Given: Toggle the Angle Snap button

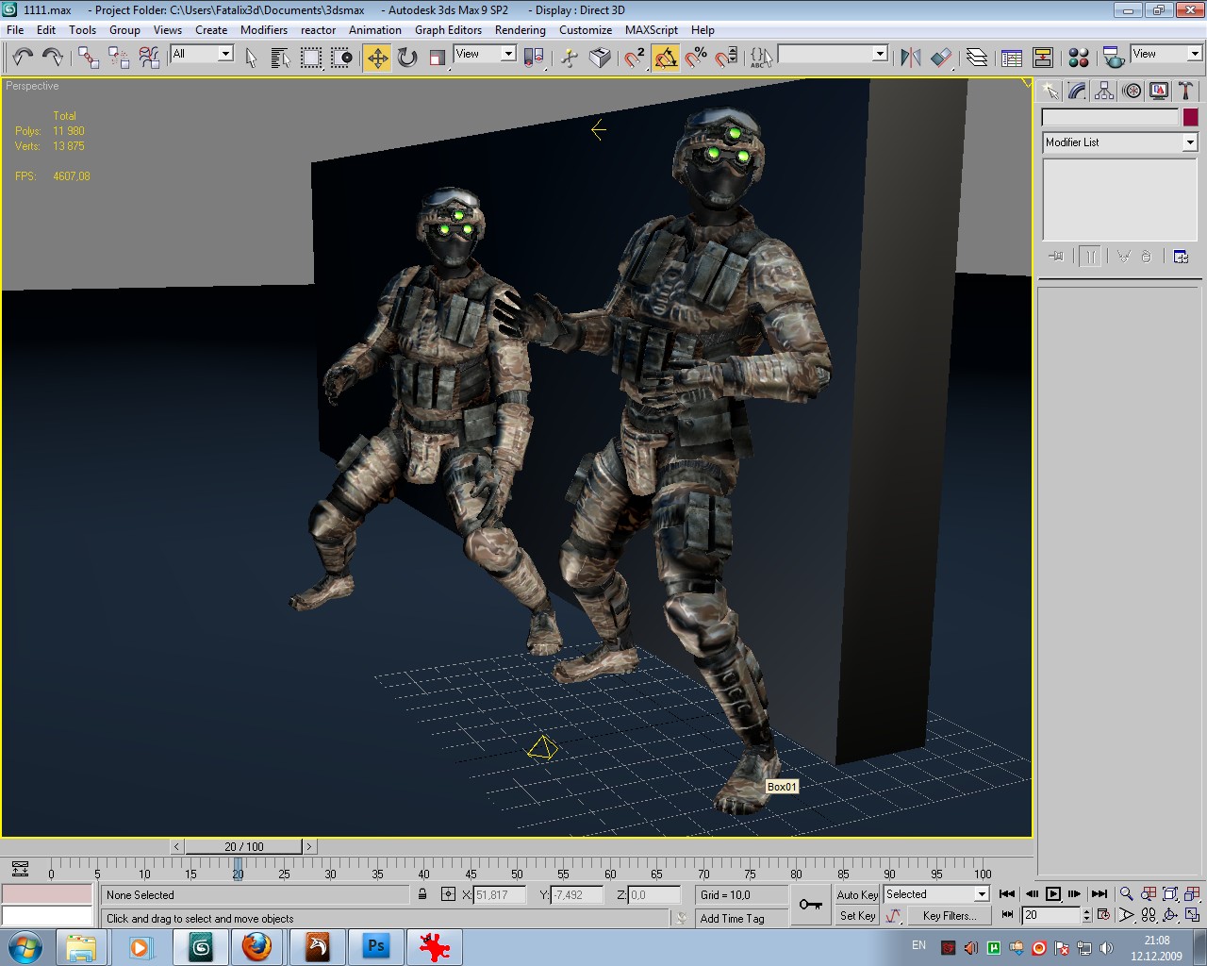Looking at the screenshot, I should pos(666,58).
